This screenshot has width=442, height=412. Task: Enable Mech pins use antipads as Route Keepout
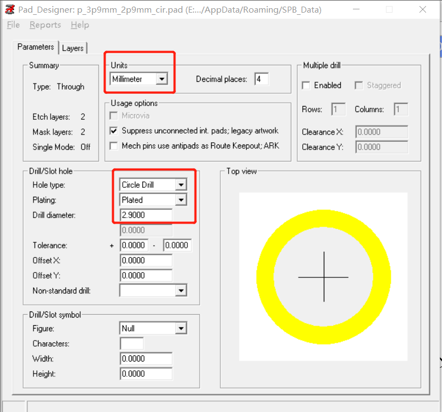click(114, 146)
